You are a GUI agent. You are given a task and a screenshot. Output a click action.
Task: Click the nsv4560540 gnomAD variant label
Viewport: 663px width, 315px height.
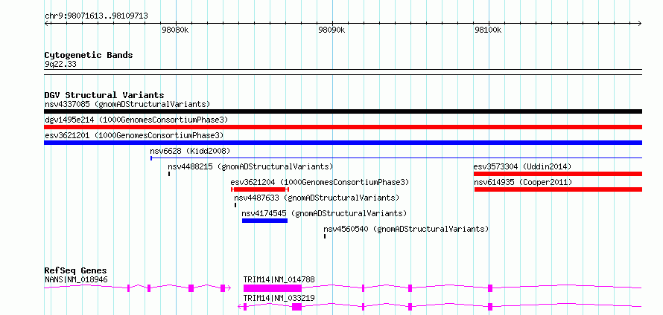point(406,229)
